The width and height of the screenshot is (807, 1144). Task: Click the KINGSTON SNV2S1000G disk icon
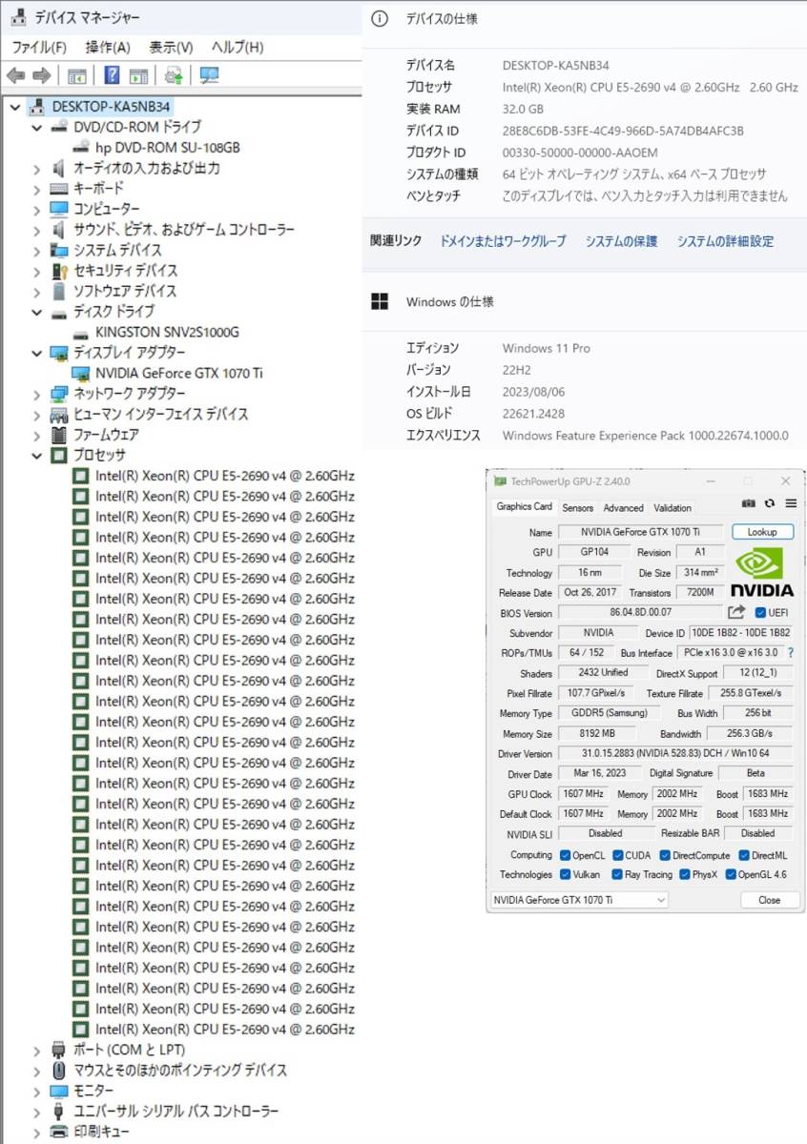(x=82, y=333)
